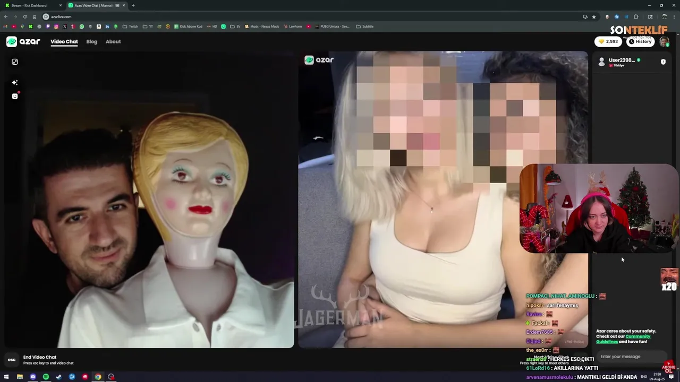680x382 pixels.
Task: Click the install app icon in address bar
Action: (x=585, y=16)
